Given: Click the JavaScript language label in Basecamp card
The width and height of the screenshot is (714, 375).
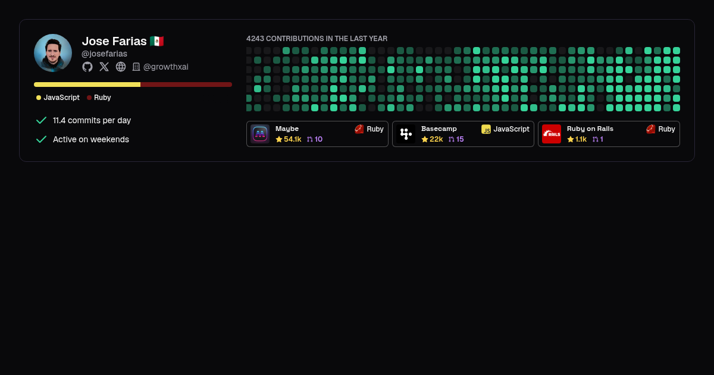Looking at the screenshot, I should 511,129.
